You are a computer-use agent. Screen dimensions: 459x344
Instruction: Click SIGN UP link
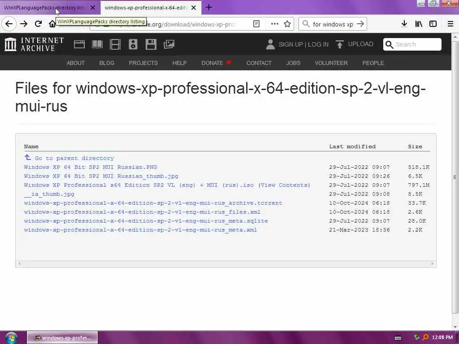pos(290,44)
